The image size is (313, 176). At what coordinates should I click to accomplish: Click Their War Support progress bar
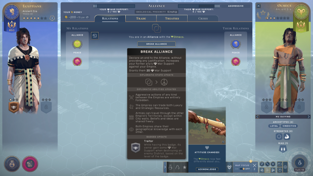[x=199, y=6]
